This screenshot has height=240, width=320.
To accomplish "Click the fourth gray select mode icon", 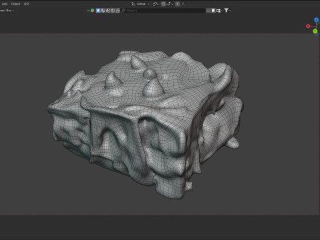I will [x=113, y=11].
